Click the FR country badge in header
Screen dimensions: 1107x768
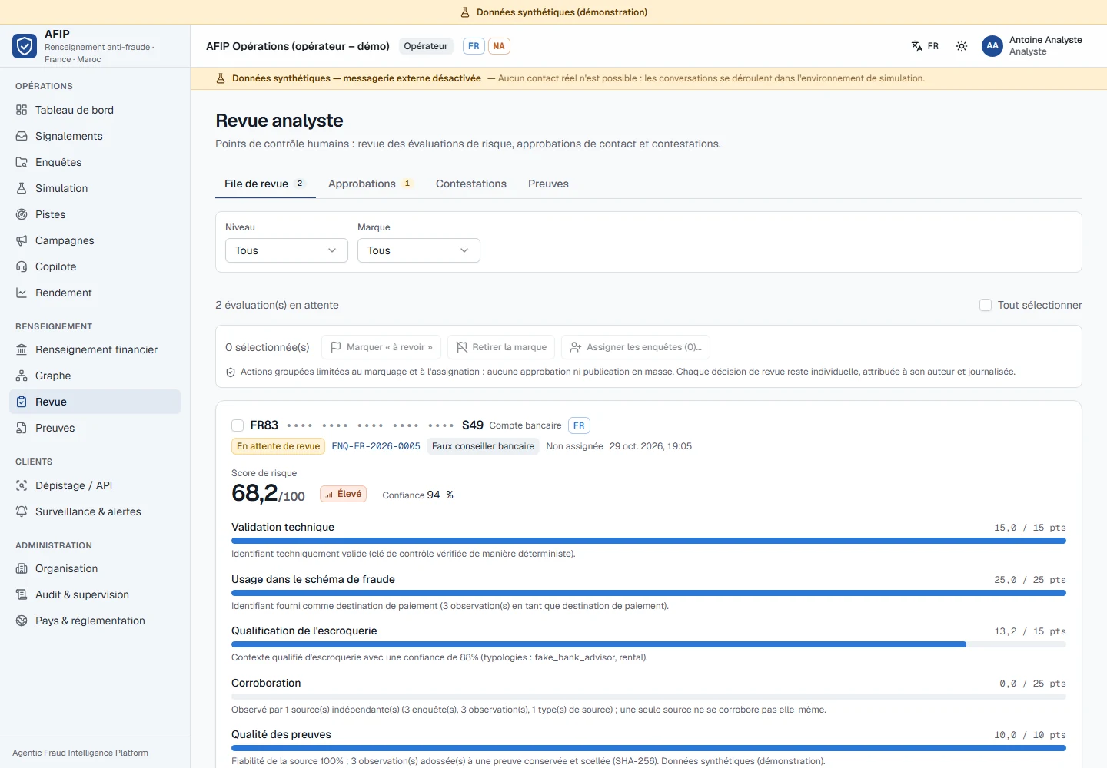(x=474, y=46)
